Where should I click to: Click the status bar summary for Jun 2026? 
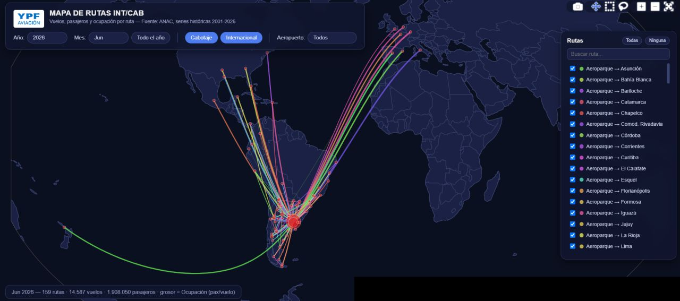123,292
